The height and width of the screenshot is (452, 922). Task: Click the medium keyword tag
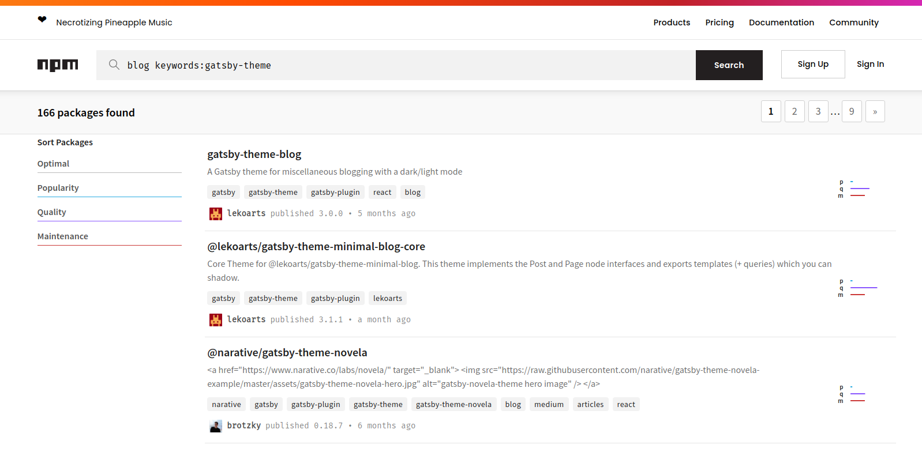pyautogui.click(x=549, y=405)
